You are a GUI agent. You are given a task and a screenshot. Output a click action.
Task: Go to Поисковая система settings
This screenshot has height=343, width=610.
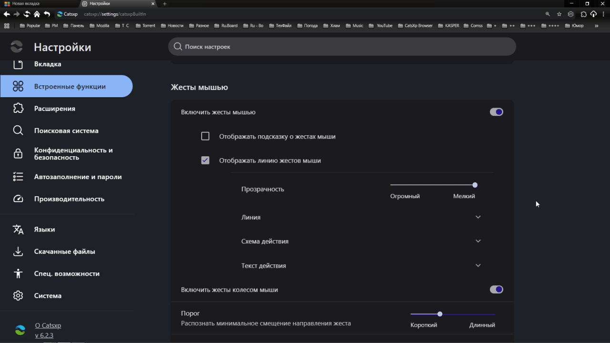click(x=66, y=131)
